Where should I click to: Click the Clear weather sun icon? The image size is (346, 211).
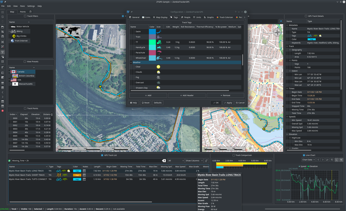click(x=159, y=66)
